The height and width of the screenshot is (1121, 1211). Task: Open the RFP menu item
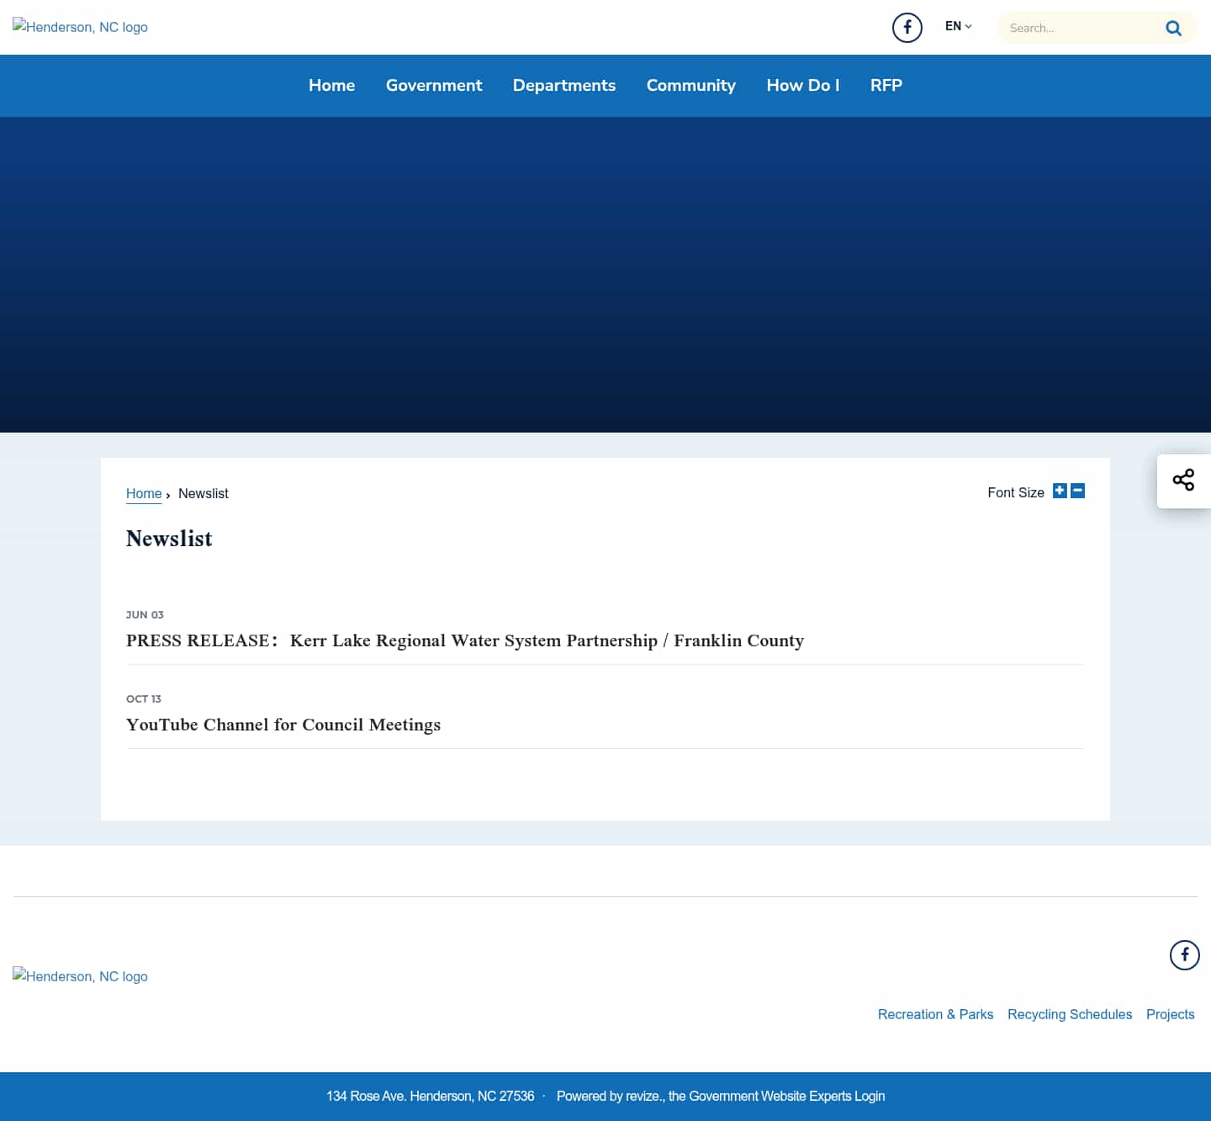[x=886, y=85]
